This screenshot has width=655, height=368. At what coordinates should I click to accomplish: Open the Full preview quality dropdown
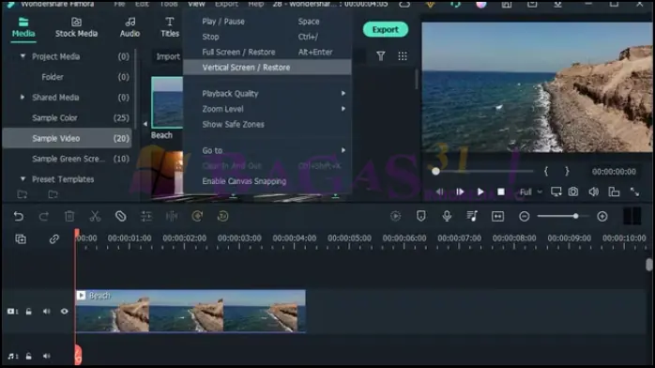[x=530, y=192]
